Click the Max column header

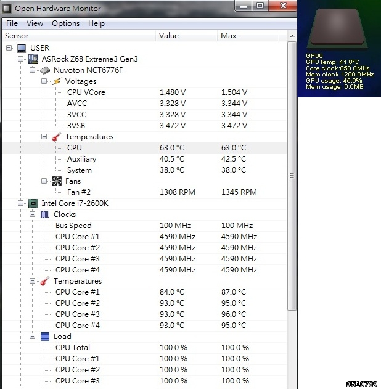[248, 36]
